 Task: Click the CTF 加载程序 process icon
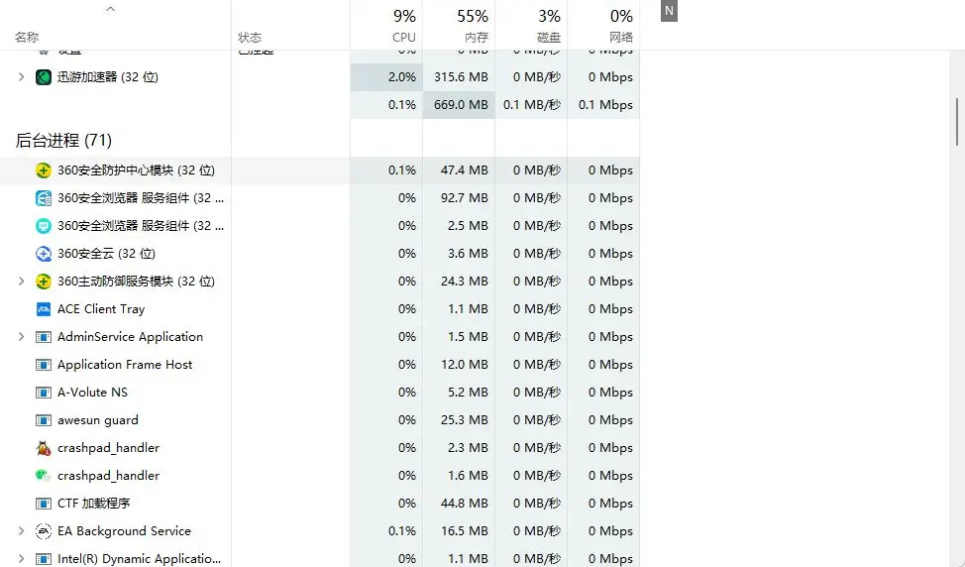[x=44, y=504]
